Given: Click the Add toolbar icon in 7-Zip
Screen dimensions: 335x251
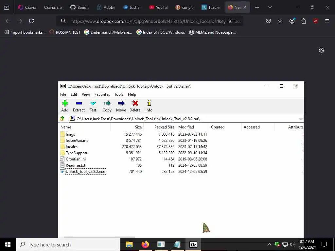Looking at the screenshot, I should [65, 106].
